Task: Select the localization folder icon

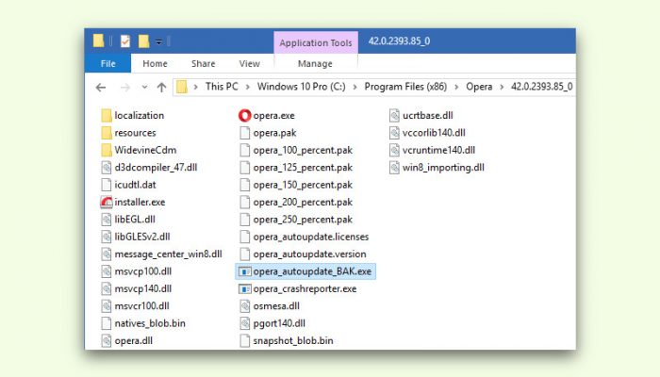Action: click(x=107, y=115)
